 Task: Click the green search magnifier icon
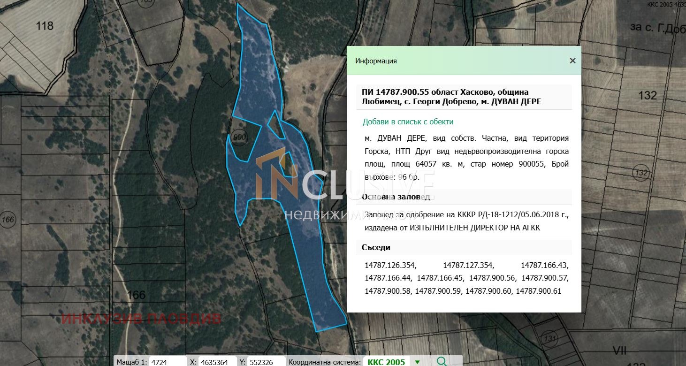click(441, 361)
